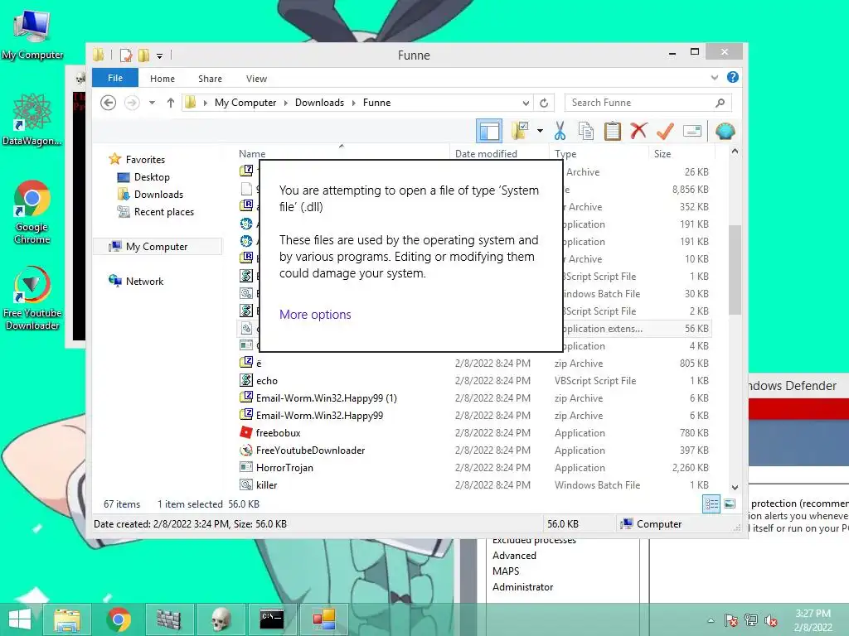Click the Downloads breadcrumb in address bar
This screenshot has width=849, height=636.
[x=319, y=102]
